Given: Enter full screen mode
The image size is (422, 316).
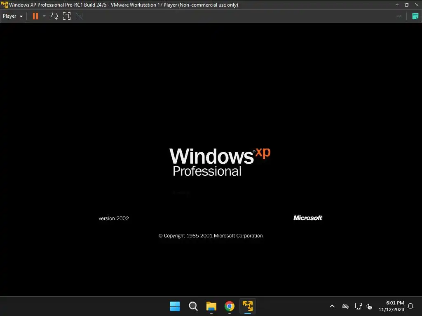Looking at the screenshot, I should pyautogui.click(x=67, y=16).
